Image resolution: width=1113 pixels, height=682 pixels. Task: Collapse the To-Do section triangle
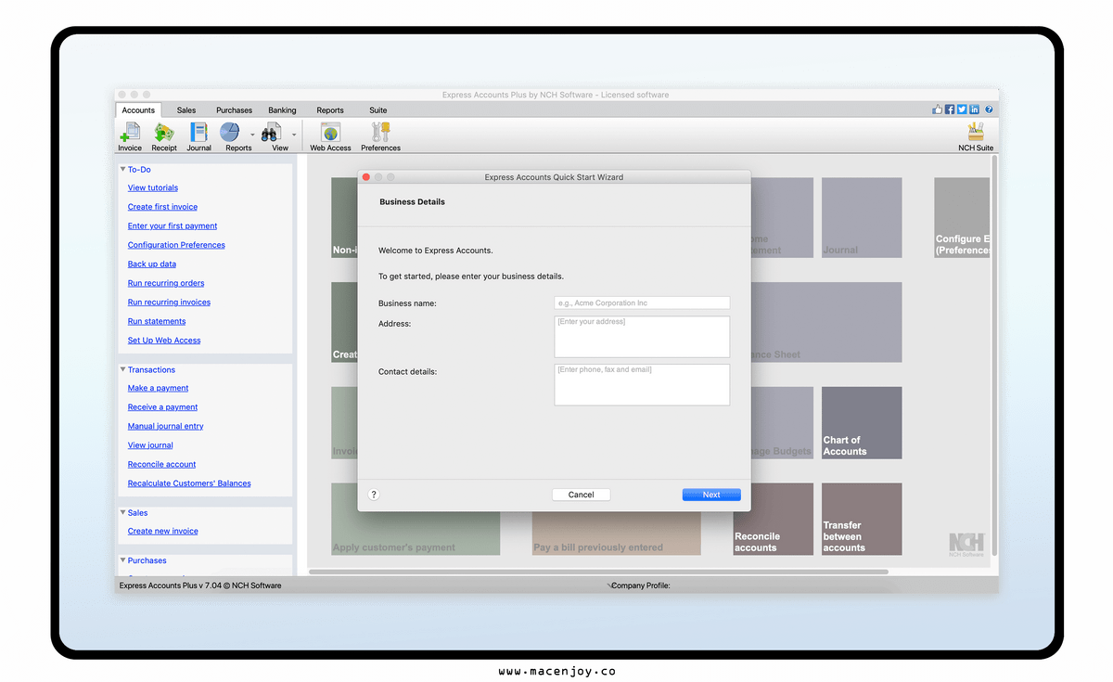coord(122,169)
